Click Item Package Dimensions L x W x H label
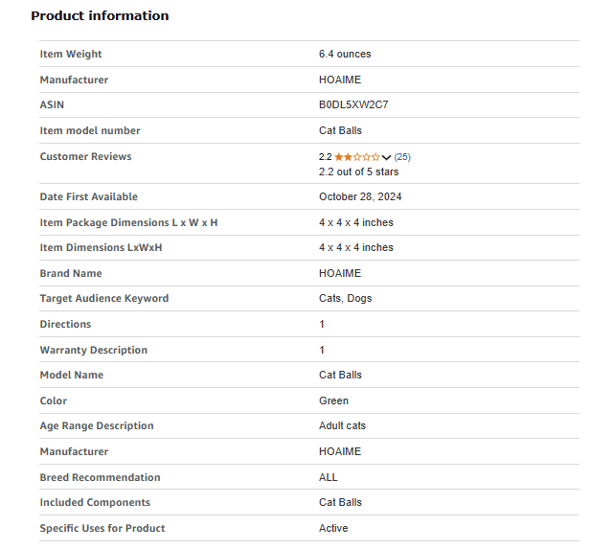The image size is (590, 549). point(128,222)
